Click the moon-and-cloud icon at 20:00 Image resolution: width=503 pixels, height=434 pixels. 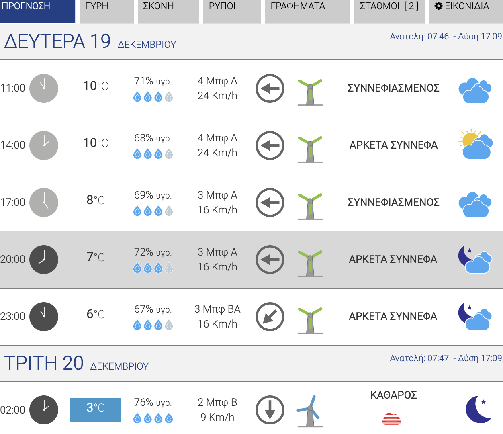point(475,260)
